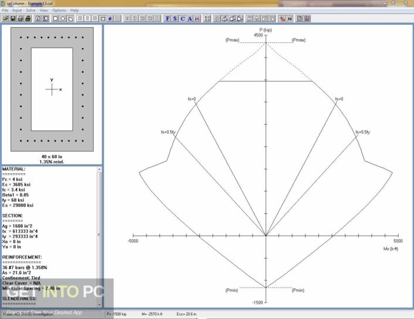
Task: Click right fs=0 label on diagram
Action: click(x=339, y=99)
